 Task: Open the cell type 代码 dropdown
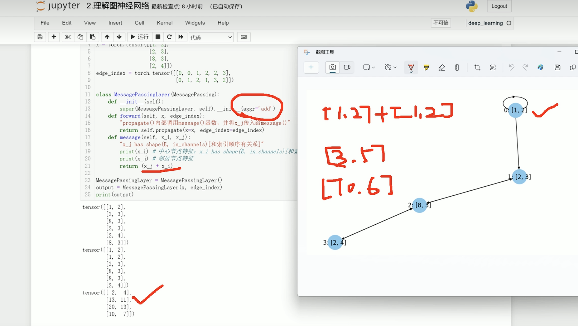pos(211,37)
